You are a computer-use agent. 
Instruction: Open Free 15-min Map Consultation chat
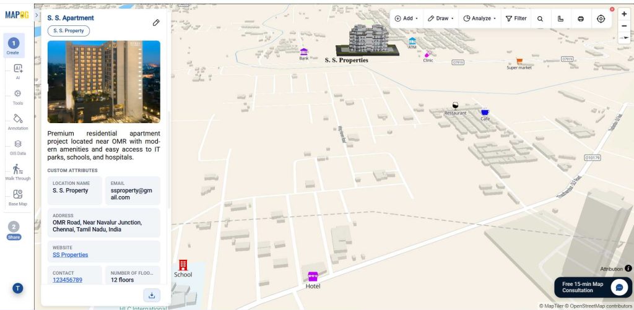(x=593, y=287)
